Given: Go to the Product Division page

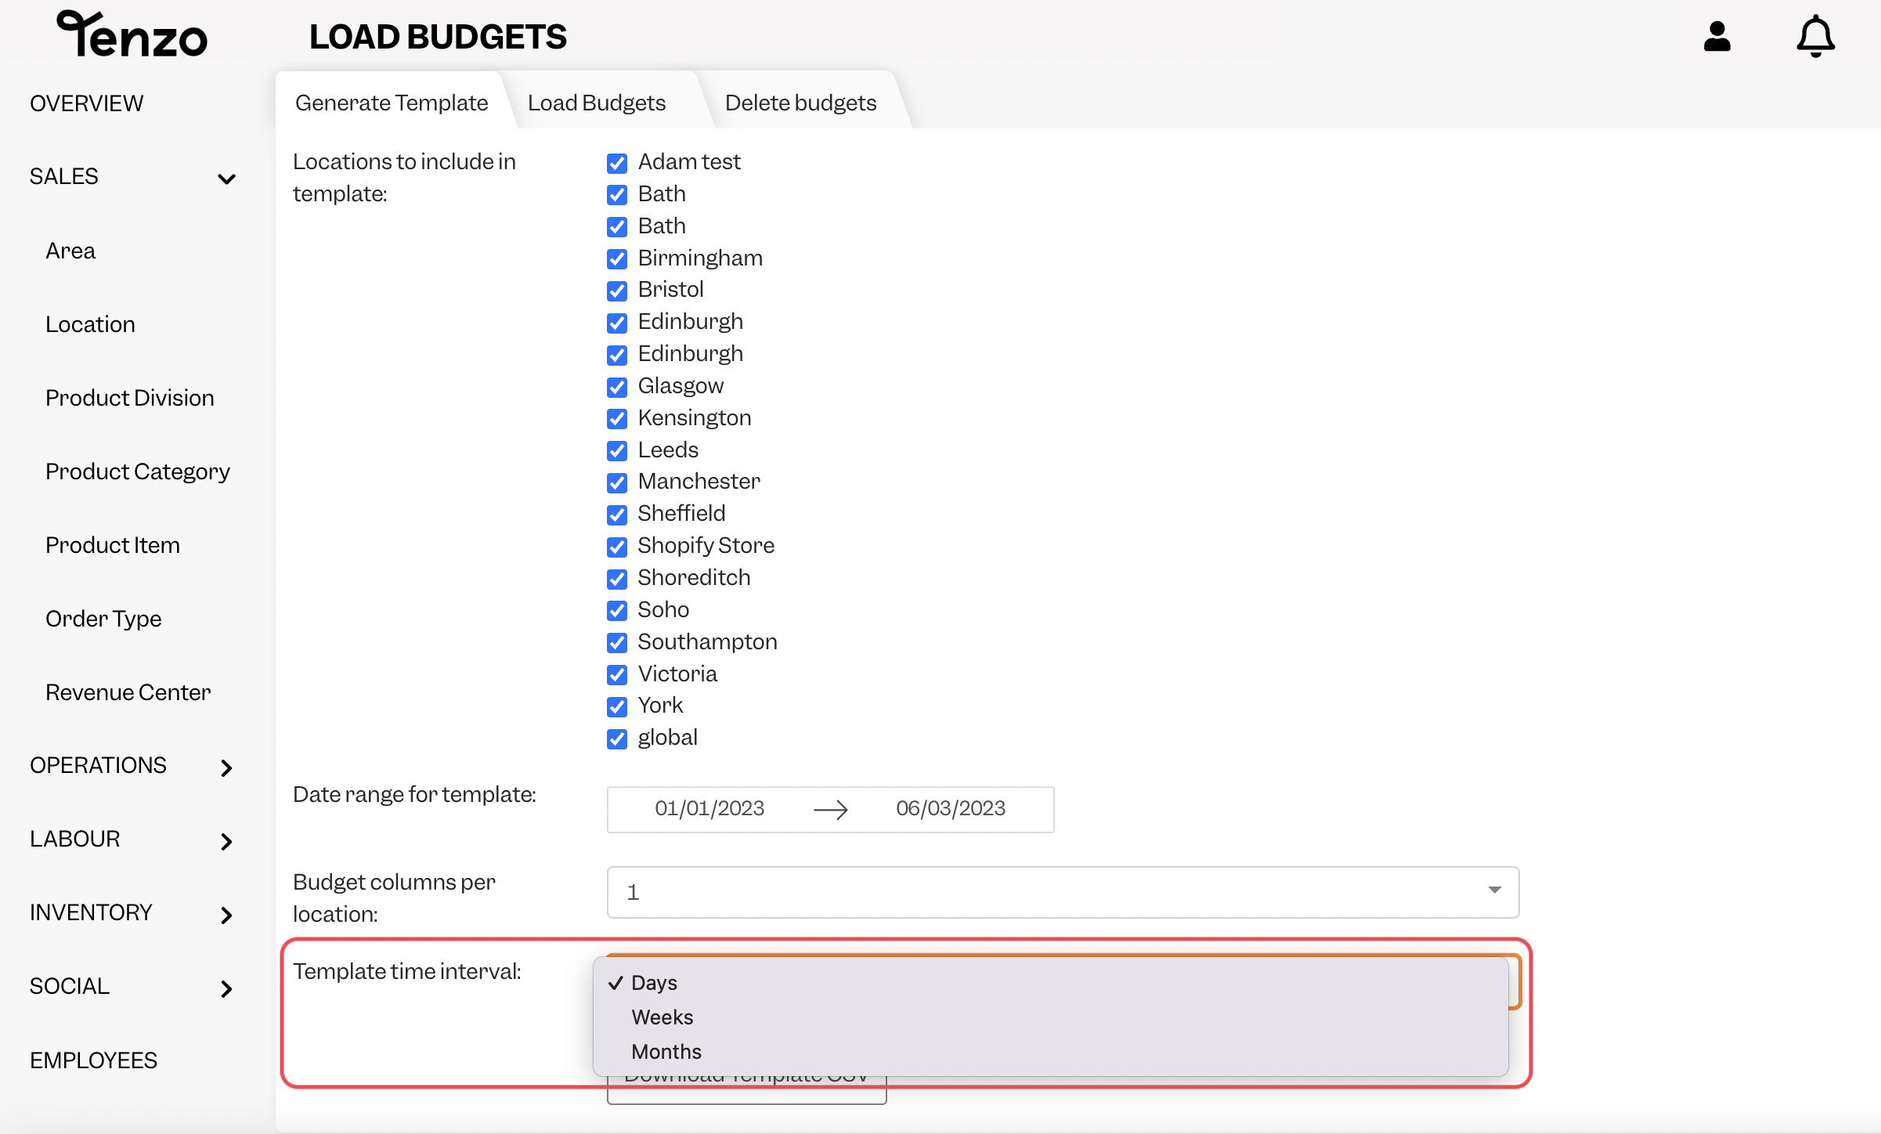Looking at the screenshot, I should point(129,398).
